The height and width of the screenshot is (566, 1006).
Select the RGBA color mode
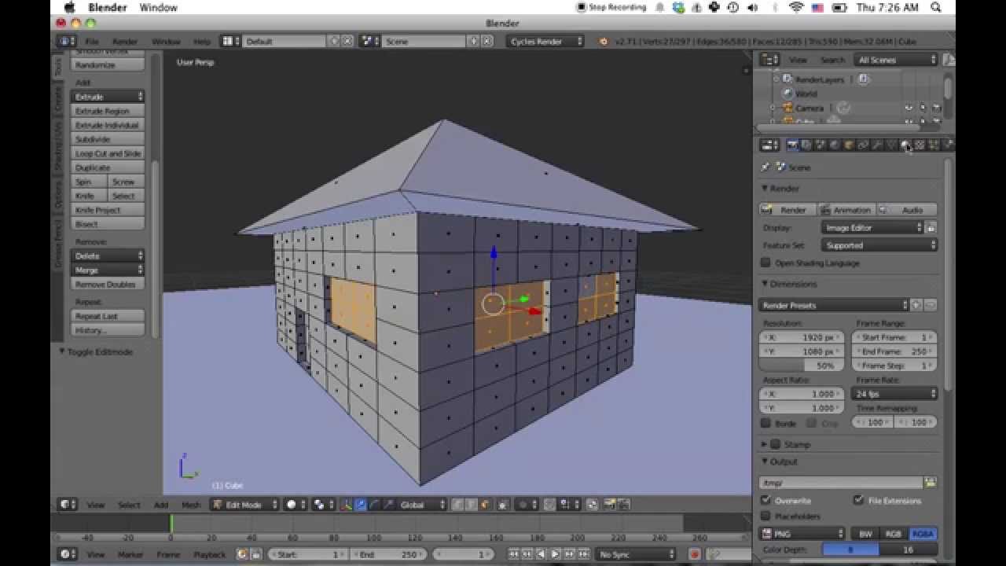coord(923,534)
